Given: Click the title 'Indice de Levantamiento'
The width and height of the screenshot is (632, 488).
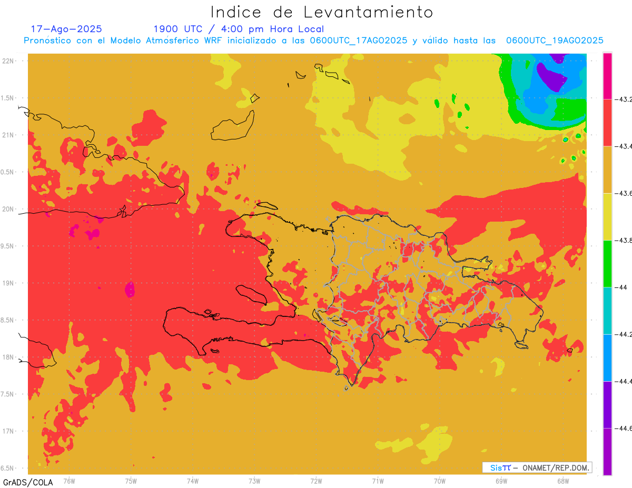Looking at the screenshot, I should click(x=322, y=12).
